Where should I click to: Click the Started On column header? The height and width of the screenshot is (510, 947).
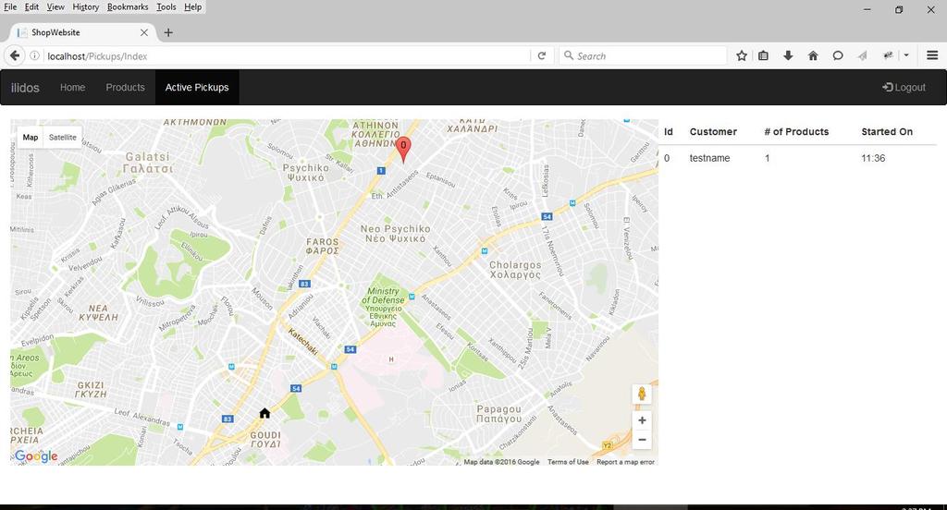pyautogui.click(x=887, y=131)
